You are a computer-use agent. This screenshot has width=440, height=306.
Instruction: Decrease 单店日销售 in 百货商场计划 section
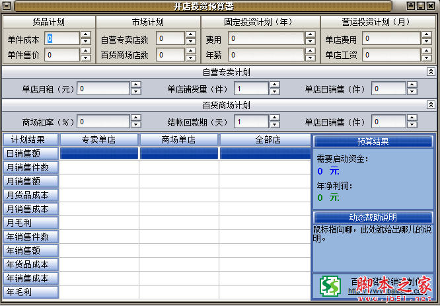click(412, 125)
